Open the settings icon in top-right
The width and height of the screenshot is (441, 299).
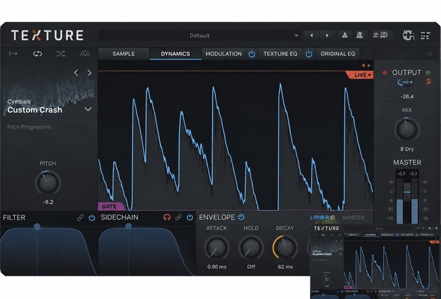click(x=408, y=35)
